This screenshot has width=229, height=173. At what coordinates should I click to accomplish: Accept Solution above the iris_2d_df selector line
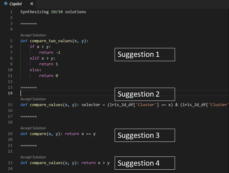pos(33,99)
